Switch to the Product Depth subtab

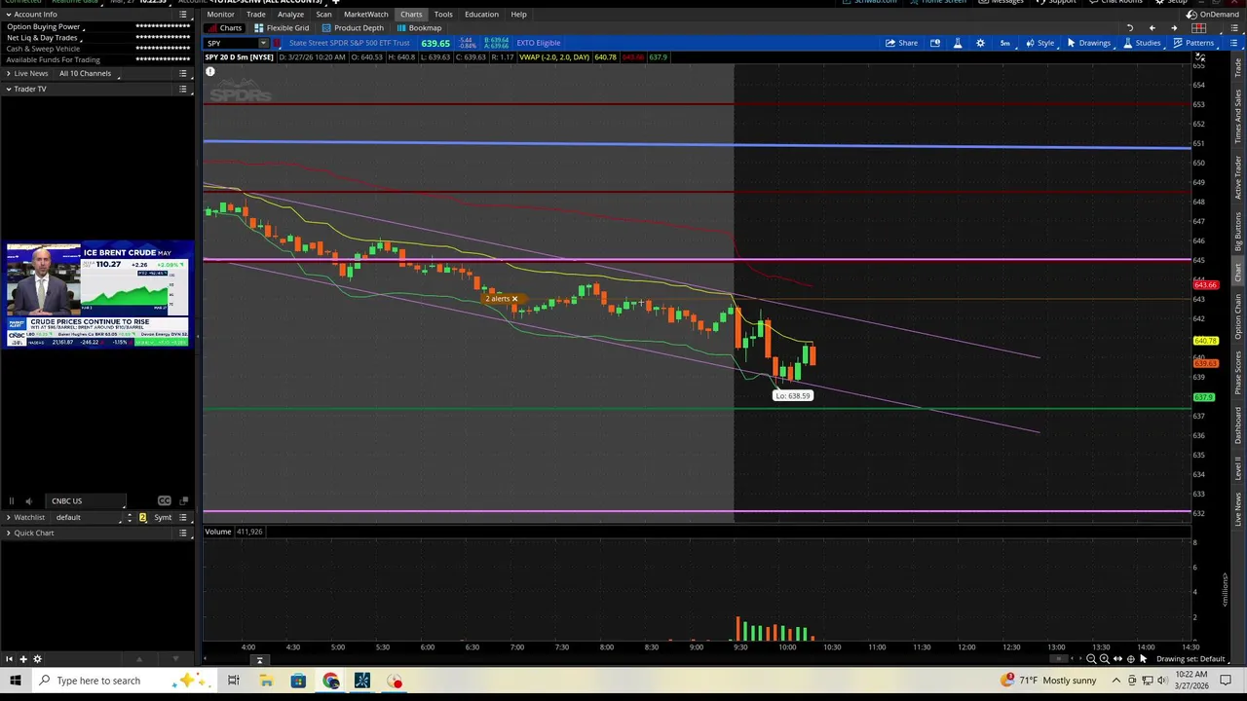353,28
